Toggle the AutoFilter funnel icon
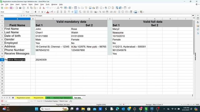This screenshot has width=200, height=112. [x=86, y=8]
